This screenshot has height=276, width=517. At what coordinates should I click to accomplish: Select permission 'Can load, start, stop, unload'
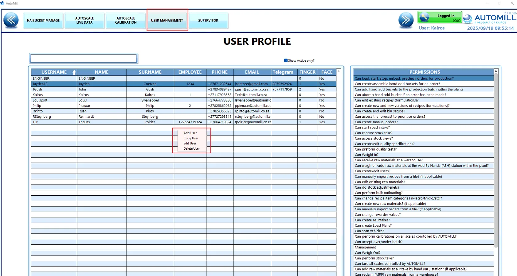click(424, 79)
